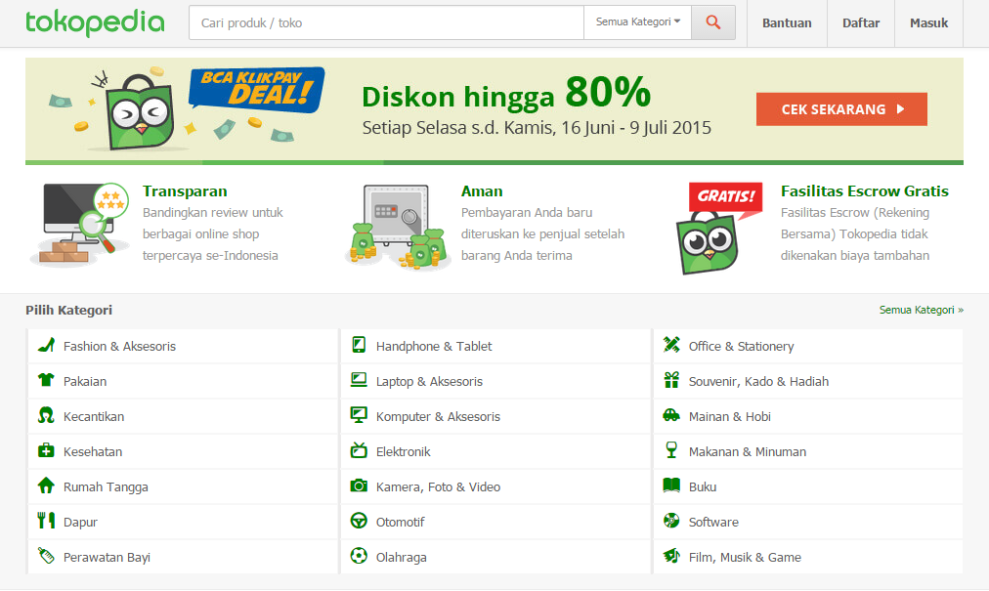Open the Pakaian category

[183, 381]
